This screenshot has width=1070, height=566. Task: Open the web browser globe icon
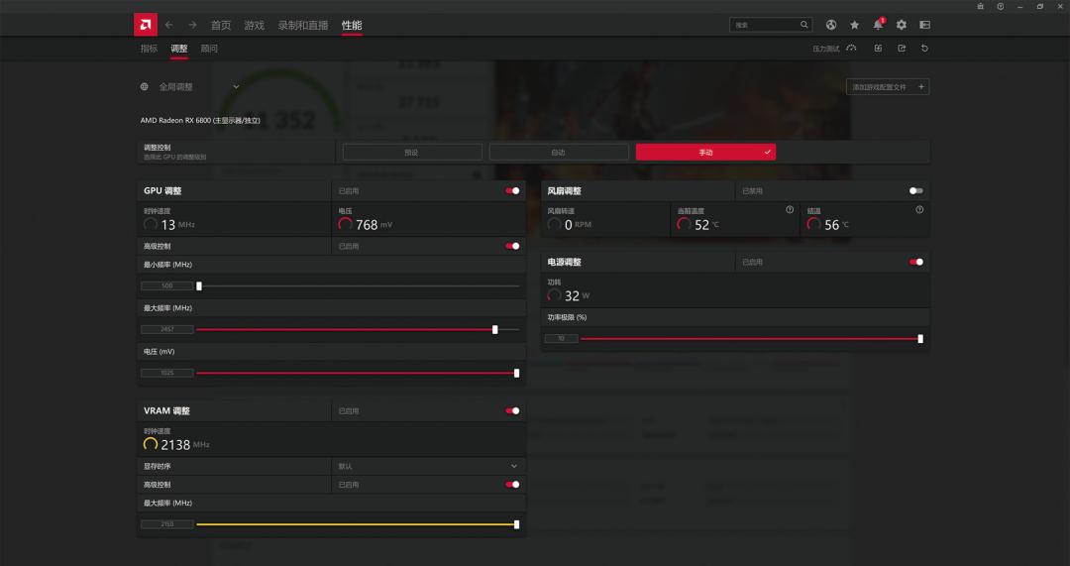831,25
